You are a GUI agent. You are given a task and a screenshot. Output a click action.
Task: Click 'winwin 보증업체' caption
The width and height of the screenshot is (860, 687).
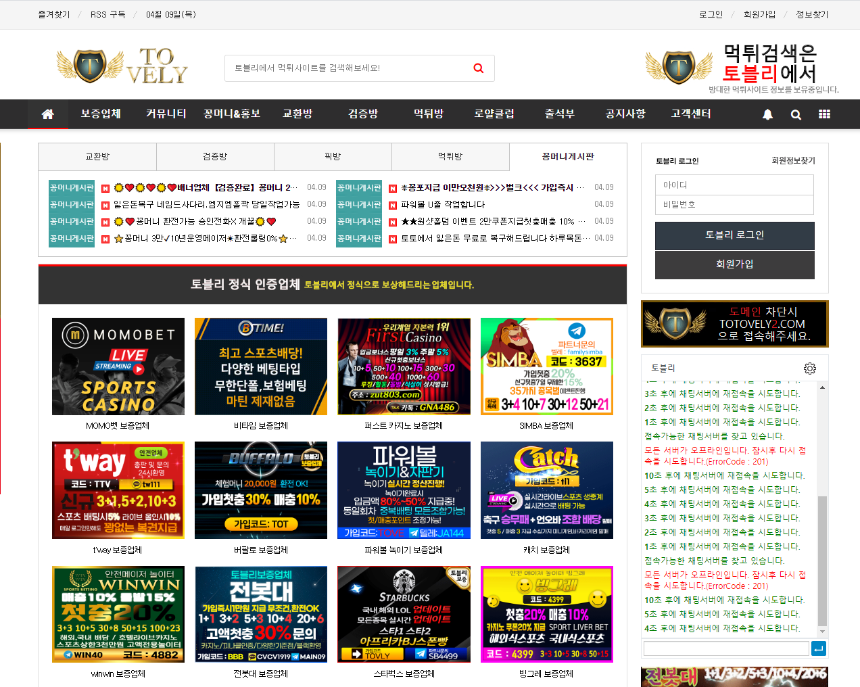[118, 673]
